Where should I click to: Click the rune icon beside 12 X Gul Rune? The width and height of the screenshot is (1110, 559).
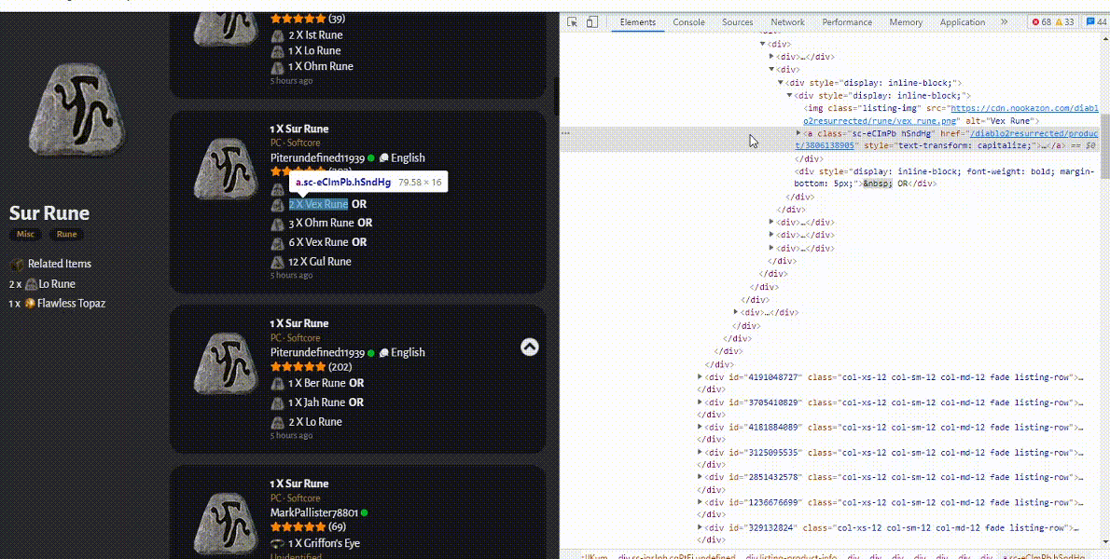pyautogui.click(x=278, y=262)
